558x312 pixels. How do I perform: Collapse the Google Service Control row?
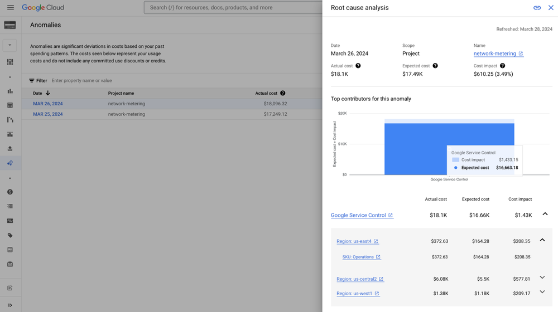point(545,214)
